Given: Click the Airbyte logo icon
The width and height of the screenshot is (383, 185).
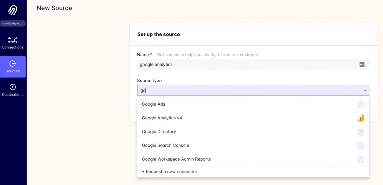Looking at the screenshot, I should [13, 10].
